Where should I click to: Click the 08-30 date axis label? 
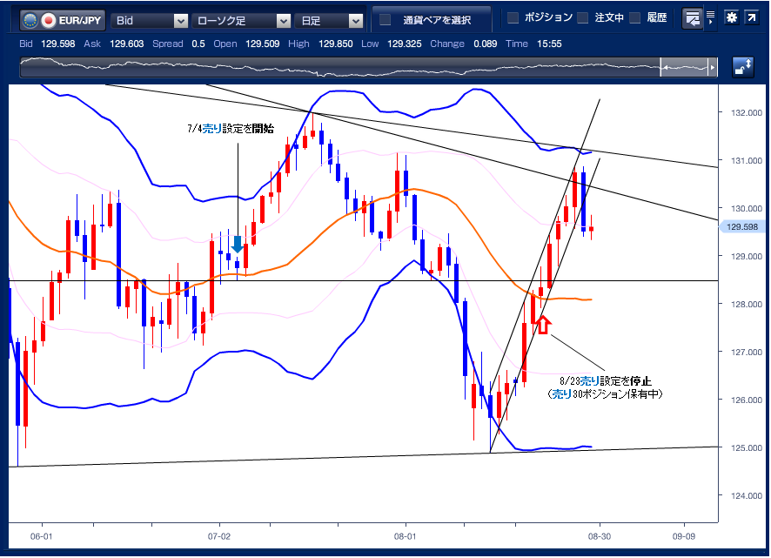click(x=600, y=536)
